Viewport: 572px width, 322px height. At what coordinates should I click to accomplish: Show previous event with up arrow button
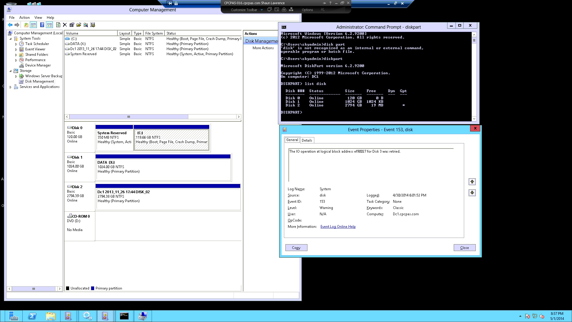[x=472, y=182]
